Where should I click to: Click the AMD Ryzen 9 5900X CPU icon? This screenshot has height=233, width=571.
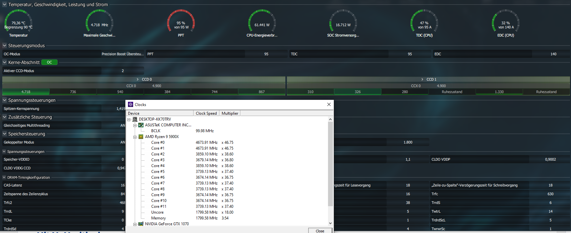tap(141, 137)
